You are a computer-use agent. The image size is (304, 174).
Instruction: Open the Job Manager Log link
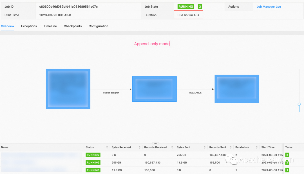(269, 6)
